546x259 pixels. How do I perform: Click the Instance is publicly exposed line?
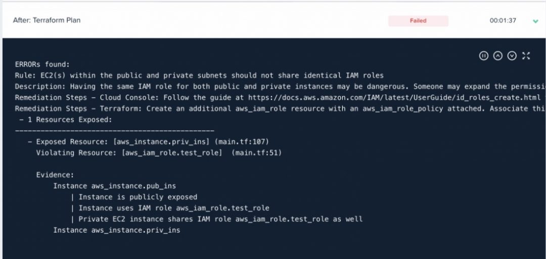[134, 197]
